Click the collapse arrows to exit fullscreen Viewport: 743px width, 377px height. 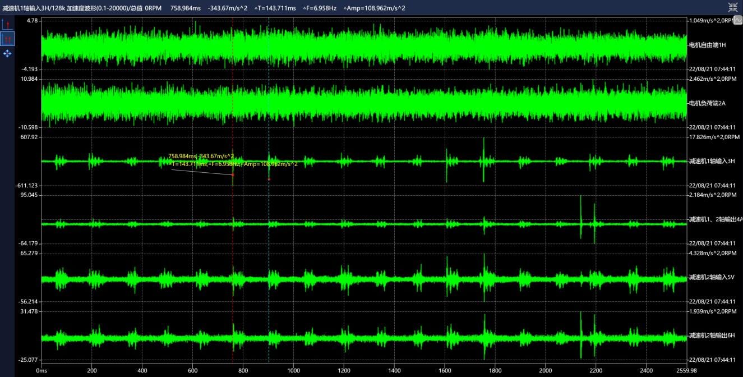732,7
